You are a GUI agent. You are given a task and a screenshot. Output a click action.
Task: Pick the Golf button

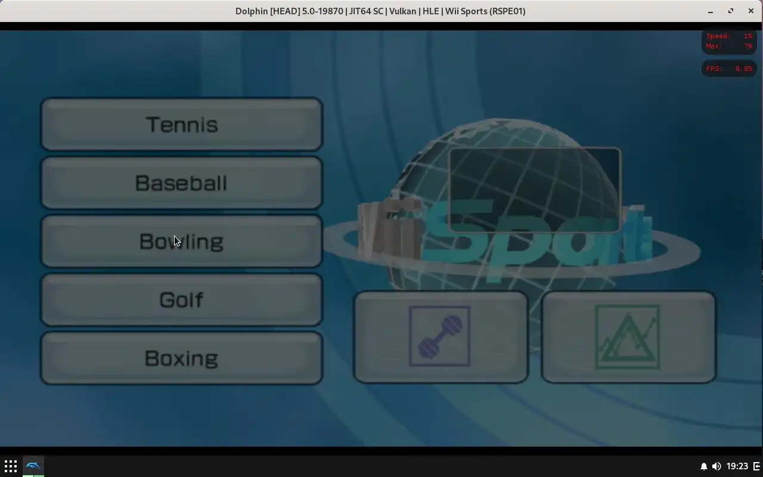click(x=182, y=299)
